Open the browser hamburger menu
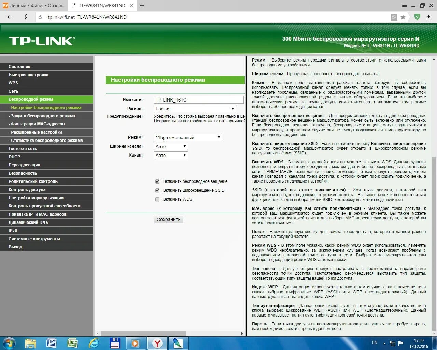 [405, 5]
